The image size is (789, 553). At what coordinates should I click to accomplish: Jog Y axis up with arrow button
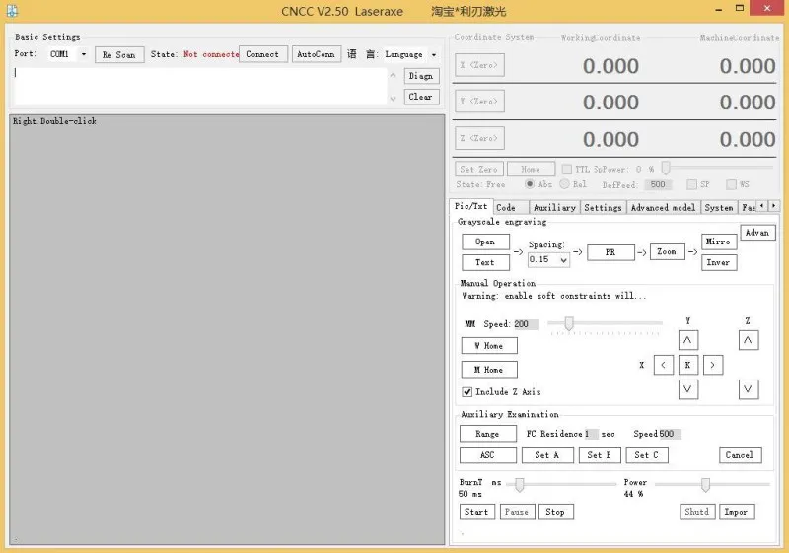tap(688, 340)
